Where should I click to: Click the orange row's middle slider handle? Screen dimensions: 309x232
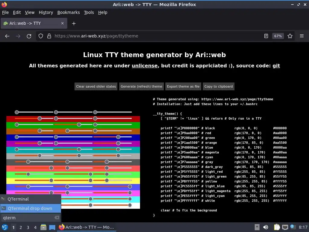pyautogui.click(x=67, y=131)
